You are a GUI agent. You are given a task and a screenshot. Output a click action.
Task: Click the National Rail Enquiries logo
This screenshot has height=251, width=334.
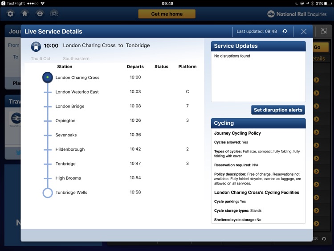click(x=297, y=14)
